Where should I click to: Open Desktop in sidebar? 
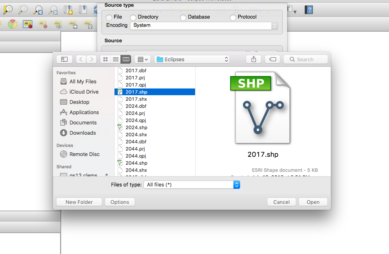pyautogui.click(x=79, y=102)
